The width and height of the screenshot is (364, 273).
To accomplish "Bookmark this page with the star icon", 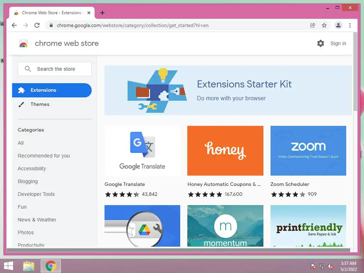I will [x=324, y=25].
